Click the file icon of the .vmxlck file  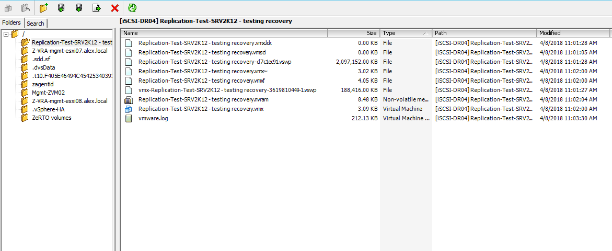tap(129, 43)
